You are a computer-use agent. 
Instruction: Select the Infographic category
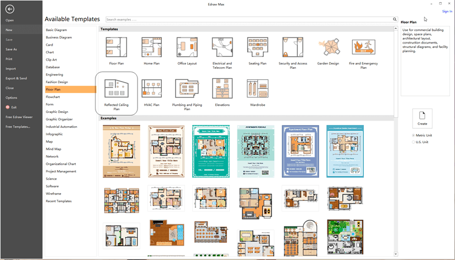point(54,134)
